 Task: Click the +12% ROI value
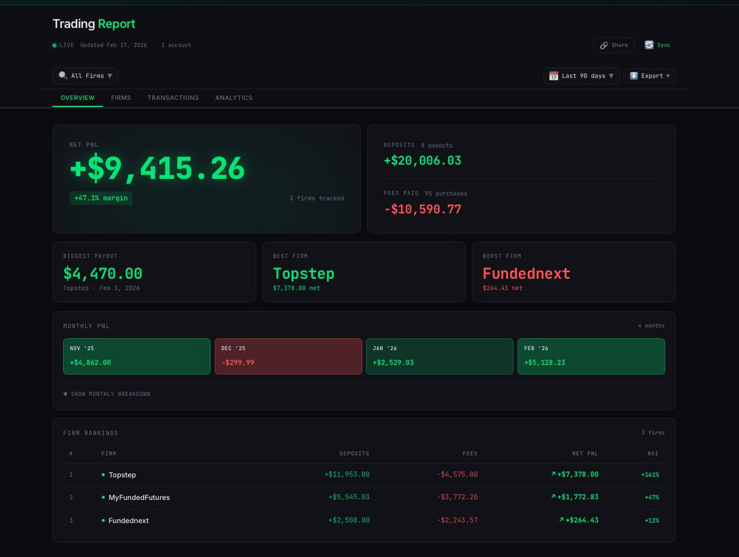(652, 521)
